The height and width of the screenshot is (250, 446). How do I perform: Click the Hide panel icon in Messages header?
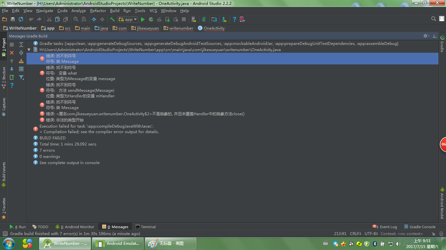click(x=435, y=36)
